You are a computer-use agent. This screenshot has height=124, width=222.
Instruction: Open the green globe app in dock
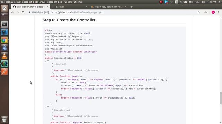[5, 64]
